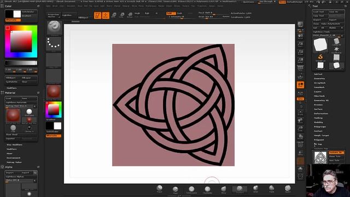Viewport: 350px width, 197px height.
Task: Click Gradient in the Color palette
Action: [29, 16]
